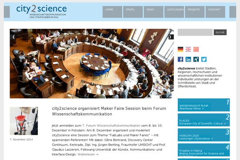Screen dimensions: 240x160
Task: Open the KONTAKT menu item
Action: tap(215, 12)
